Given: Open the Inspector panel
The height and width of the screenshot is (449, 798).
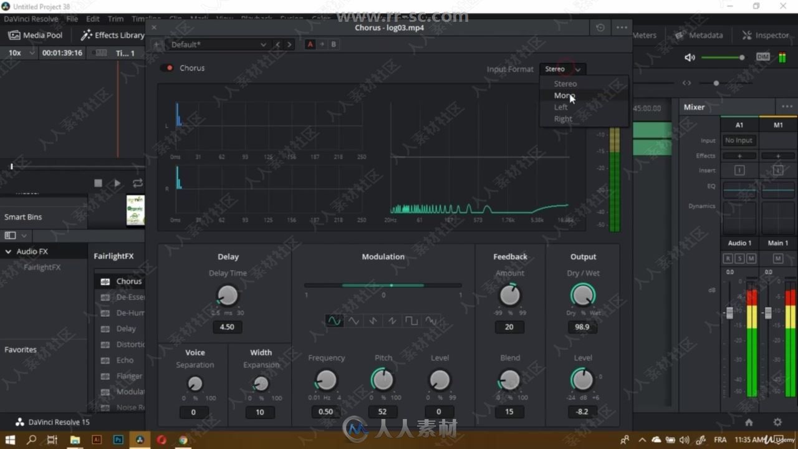Looking at the screenshot, I should (x=766, y=35).
